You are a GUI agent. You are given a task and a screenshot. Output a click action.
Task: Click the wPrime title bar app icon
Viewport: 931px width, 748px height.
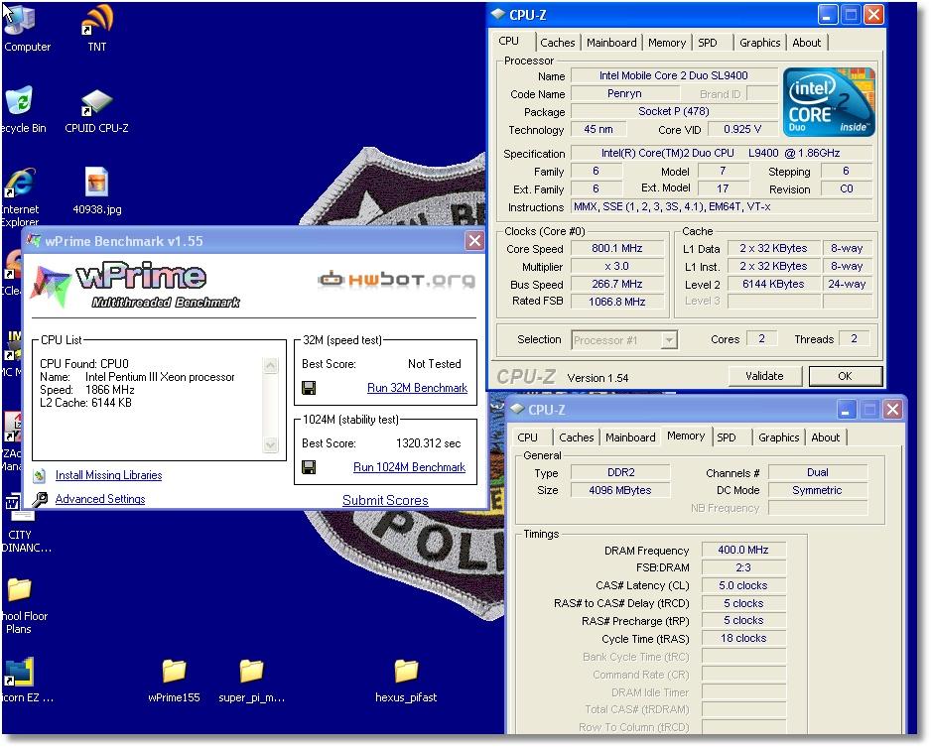coord(35,241)
